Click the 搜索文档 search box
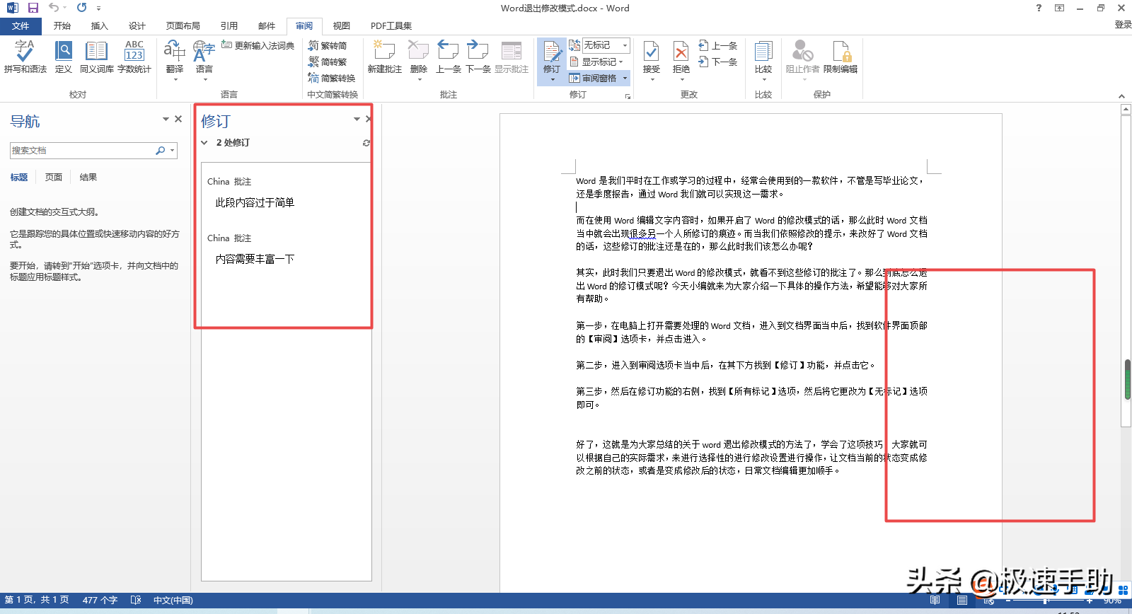Screen dimensions: 1132x614 click(x=81, y=151)
